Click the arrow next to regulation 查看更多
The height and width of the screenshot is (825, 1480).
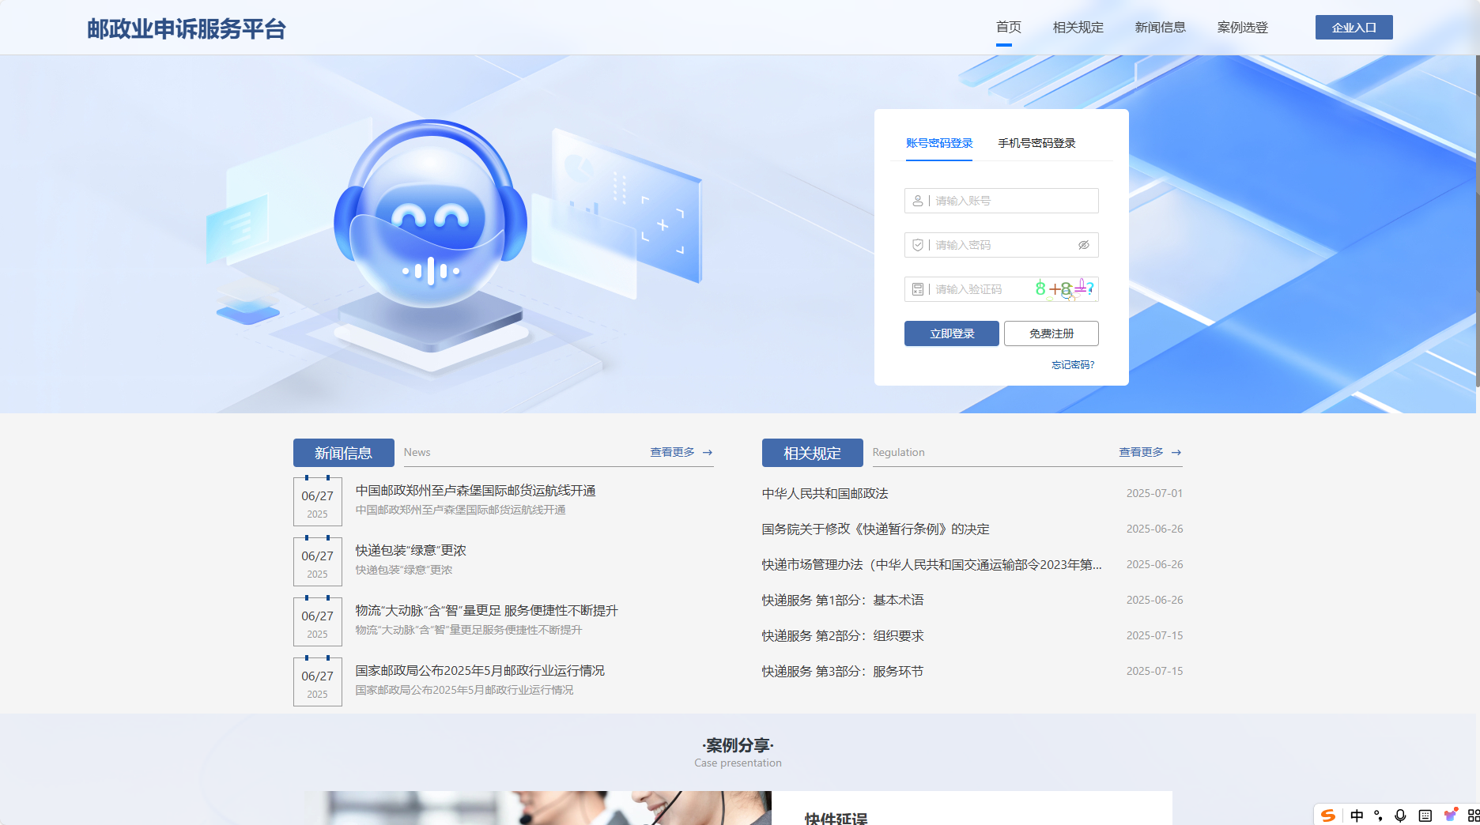point(1176,452)
